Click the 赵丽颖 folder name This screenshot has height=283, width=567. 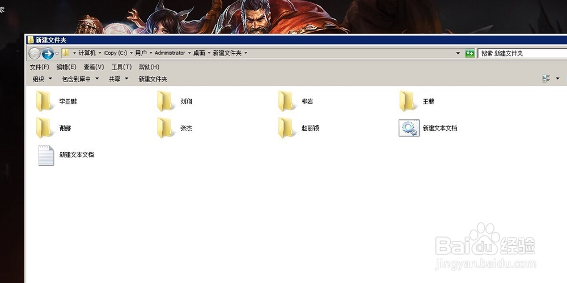click(x=310, y=128)
